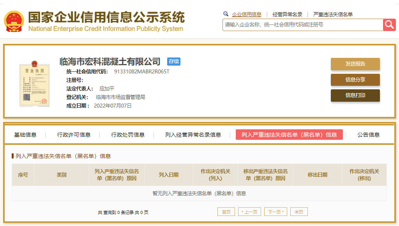The width and height of the screenshot is (399, 226).
Task: Jump to last page with 末页
Action: 299,212
